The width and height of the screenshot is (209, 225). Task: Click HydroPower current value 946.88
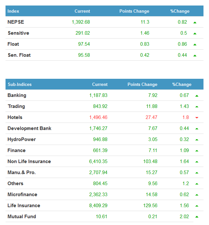(x=100, y=139)
